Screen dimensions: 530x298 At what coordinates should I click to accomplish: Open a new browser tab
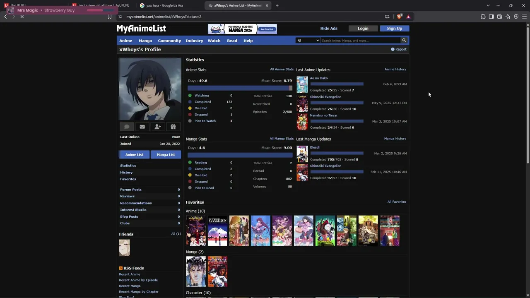pos(277,5)
